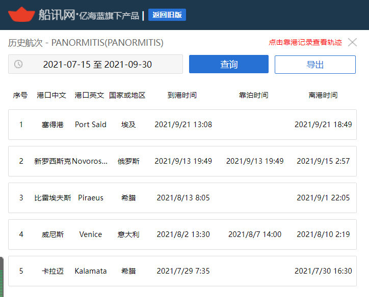The width and height of the screenshot is (369, 297).
Task: Click the 国家或地区 column header
Action: point(127,95)
